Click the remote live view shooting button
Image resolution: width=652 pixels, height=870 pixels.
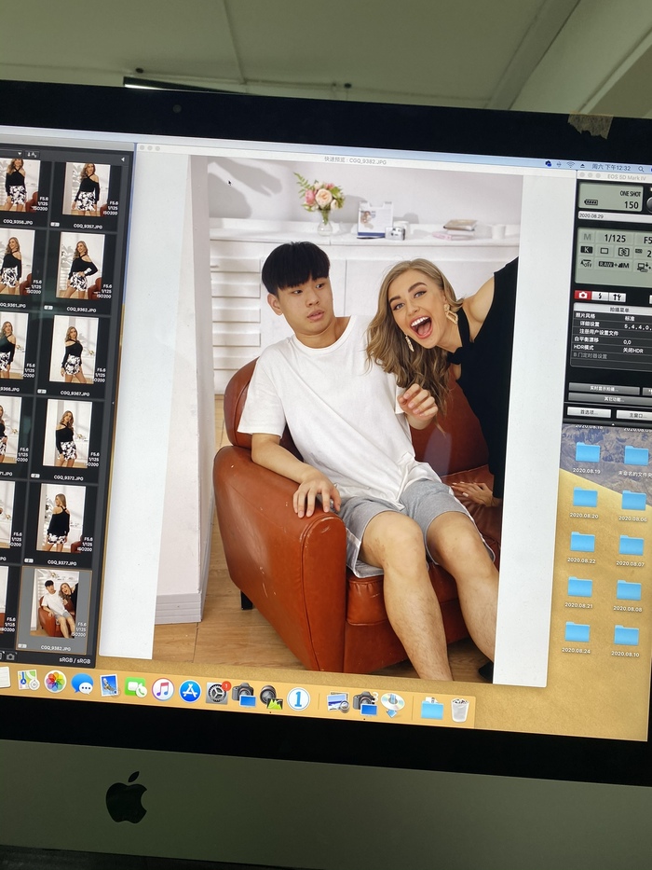(604, 388)
